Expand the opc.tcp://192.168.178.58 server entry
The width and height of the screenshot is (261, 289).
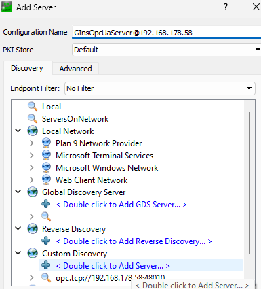click(x=32, y=278)
